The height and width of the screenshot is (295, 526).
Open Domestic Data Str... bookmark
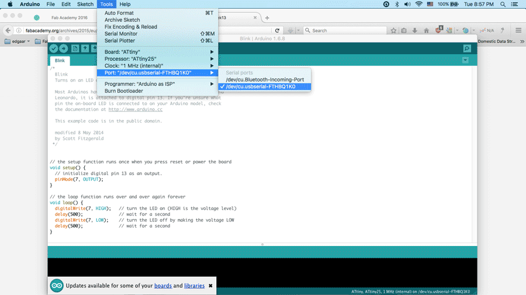496,41
